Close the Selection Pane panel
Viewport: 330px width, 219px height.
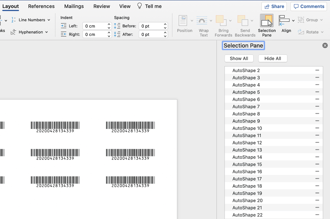325,45
